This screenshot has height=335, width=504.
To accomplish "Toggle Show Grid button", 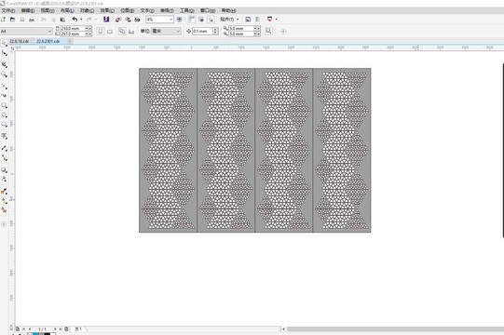I will [x=201, y=20].
